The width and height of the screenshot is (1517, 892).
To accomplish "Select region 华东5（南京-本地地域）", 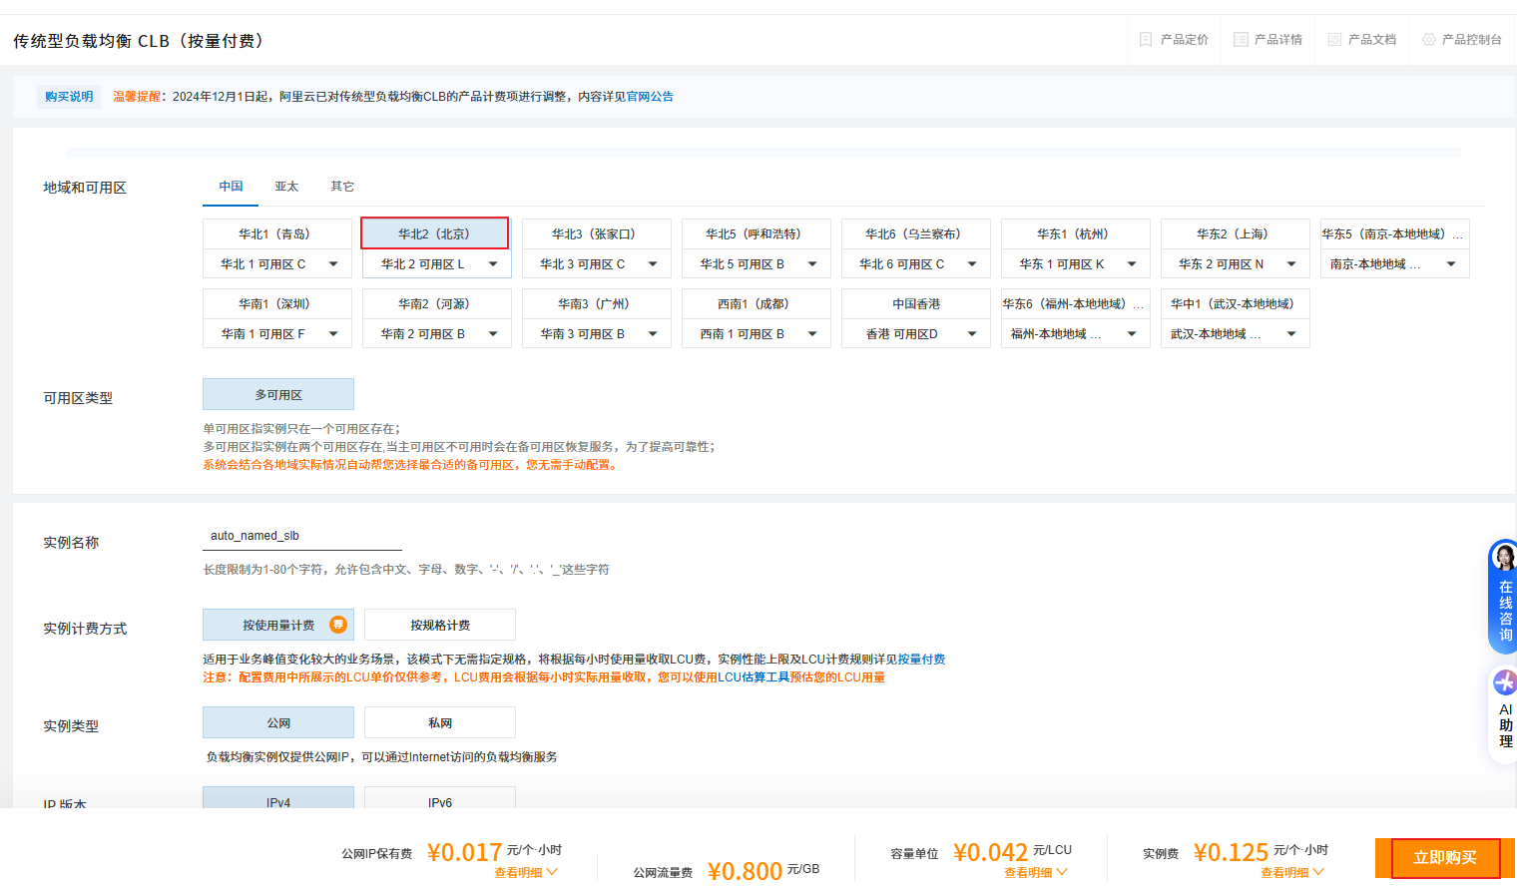I will click(x=1395, y=233).
